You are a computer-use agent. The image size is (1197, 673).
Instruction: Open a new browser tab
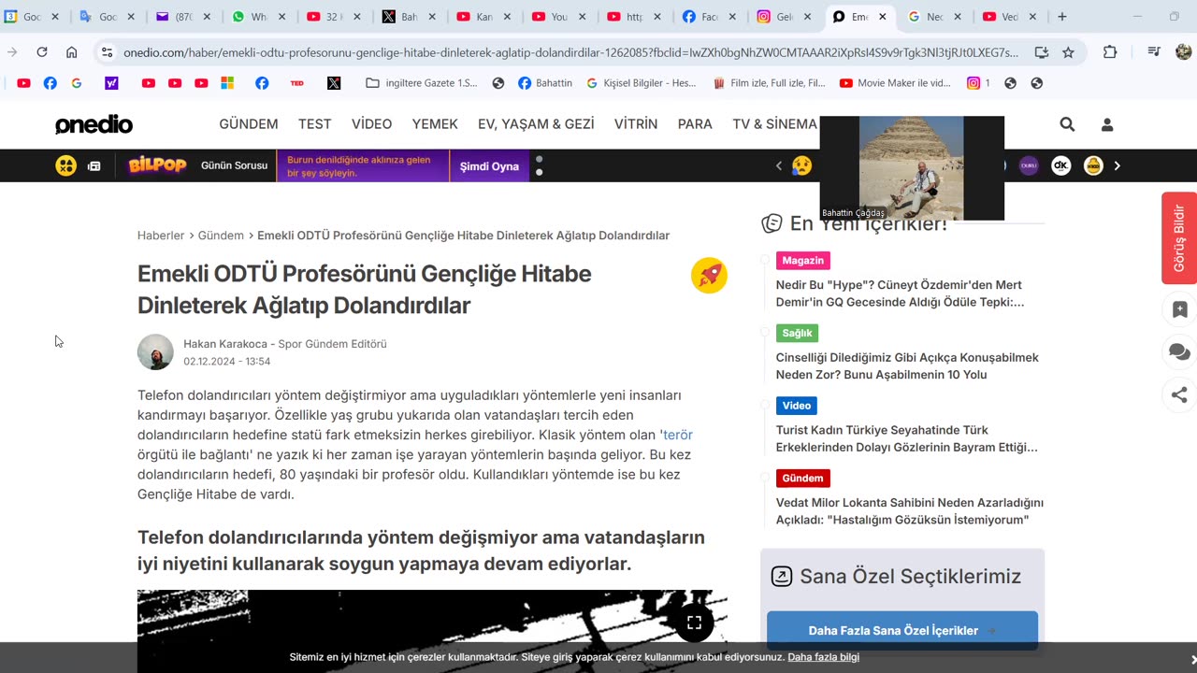click(1061, 17)
